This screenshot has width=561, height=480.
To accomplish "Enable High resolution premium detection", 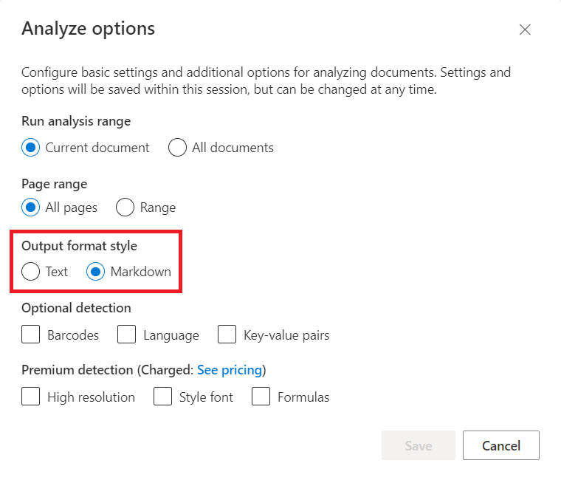I will point(31,397).
